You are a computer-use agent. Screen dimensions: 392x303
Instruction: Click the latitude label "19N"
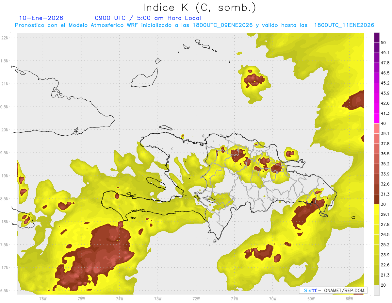(5, 176)
